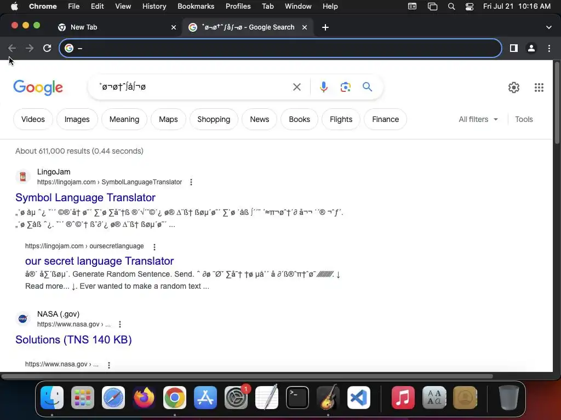Open Chrome three-dot menu
The height and width of the screenshot is (420, 561).
tap(549, 48)
